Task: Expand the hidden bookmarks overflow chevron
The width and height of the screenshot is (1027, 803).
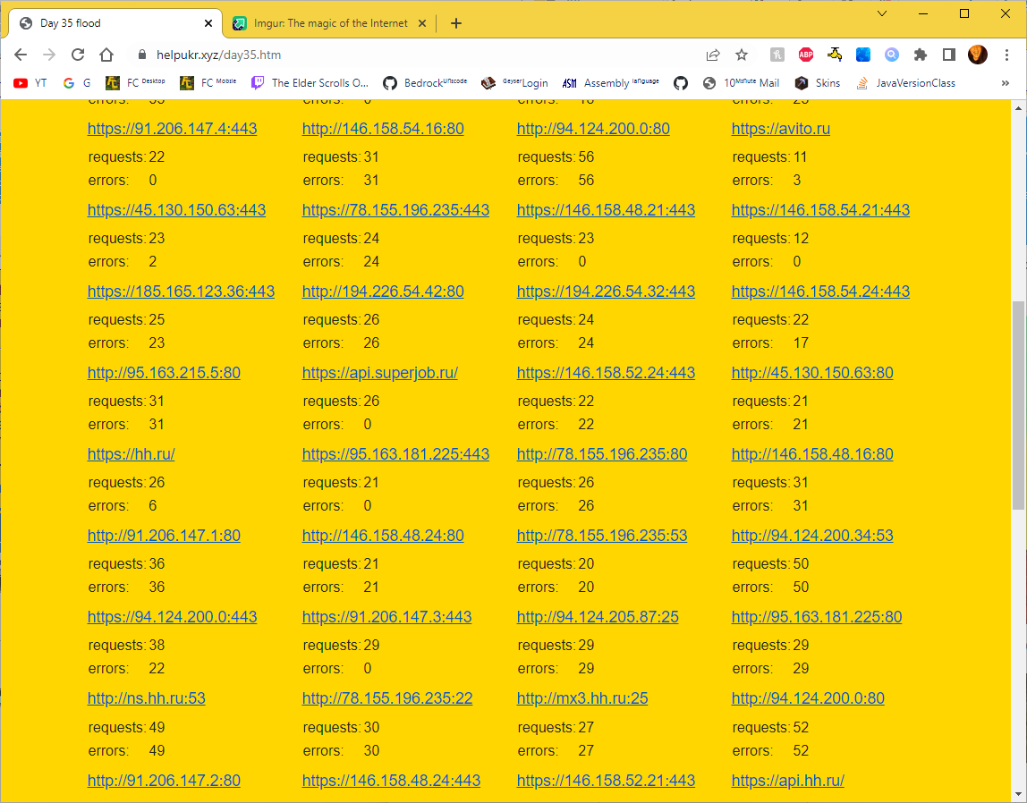Action: pos(1006,83)
